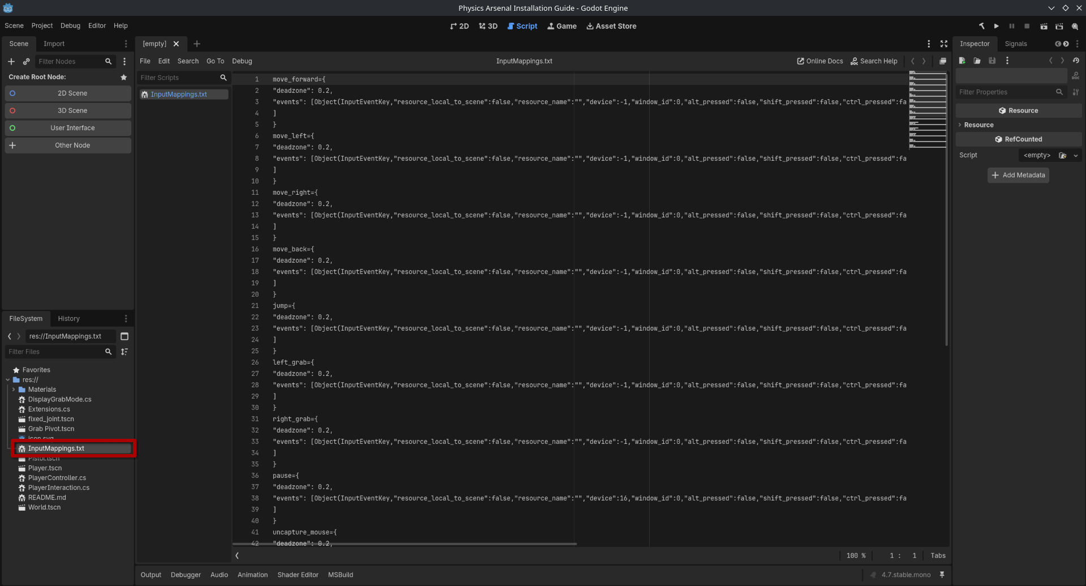1086x586 pixels.
Task: Toggle favorite nodes star icon
Action: 124,77
